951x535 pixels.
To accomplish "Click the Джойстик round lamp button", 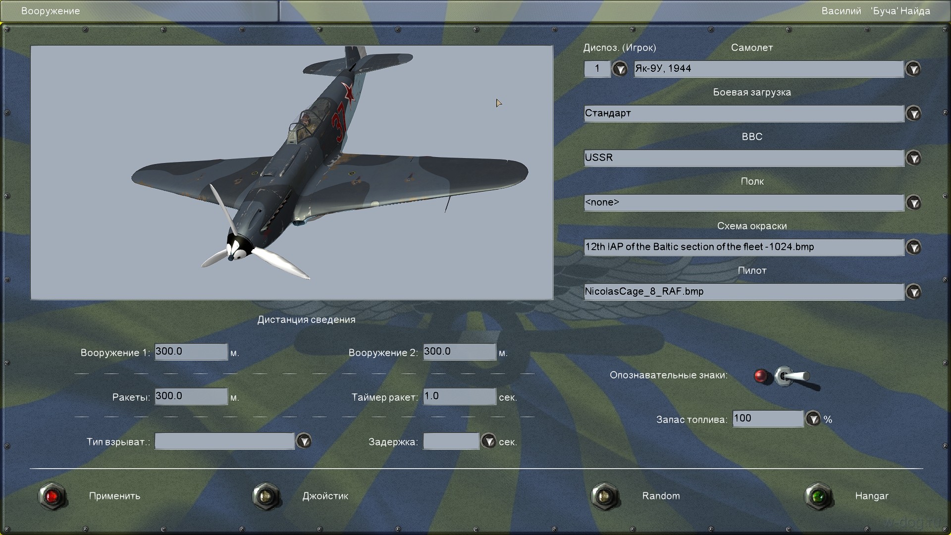I will point(266,496).
